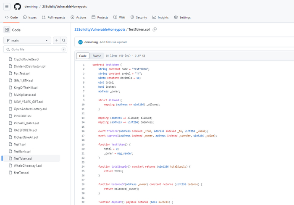Copy the TestToken.sol file path
294x205 pixels.
tap(155, 29)
